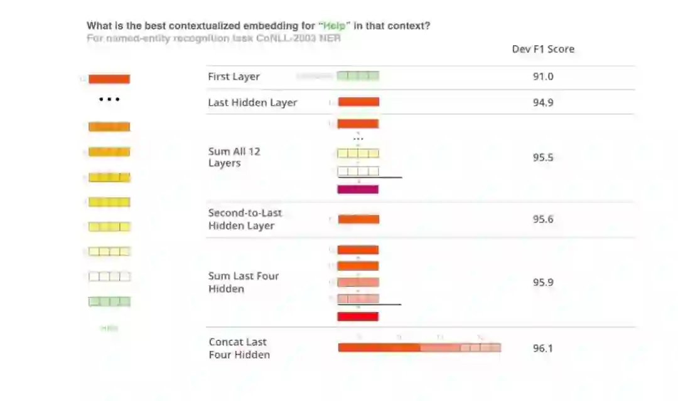This screenshot has width=678, height=401.
Task: Click the "First Layer" row label
Action: (x=234, y=76)
